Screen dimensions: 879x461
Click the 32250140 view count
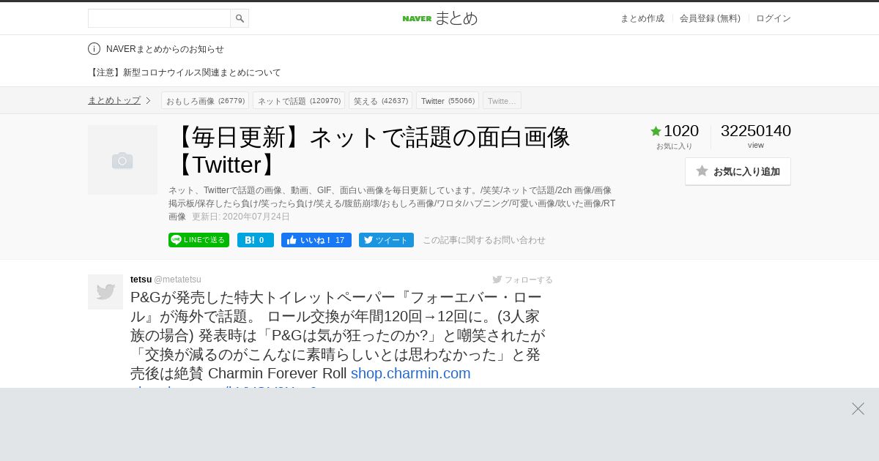pyautogui.click(x=756, y=131)
